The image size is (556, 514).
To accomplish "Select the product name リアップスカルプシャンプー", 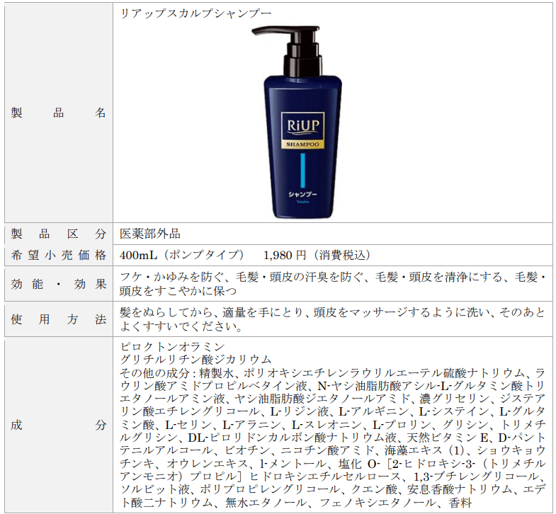I will click(195, 12).
